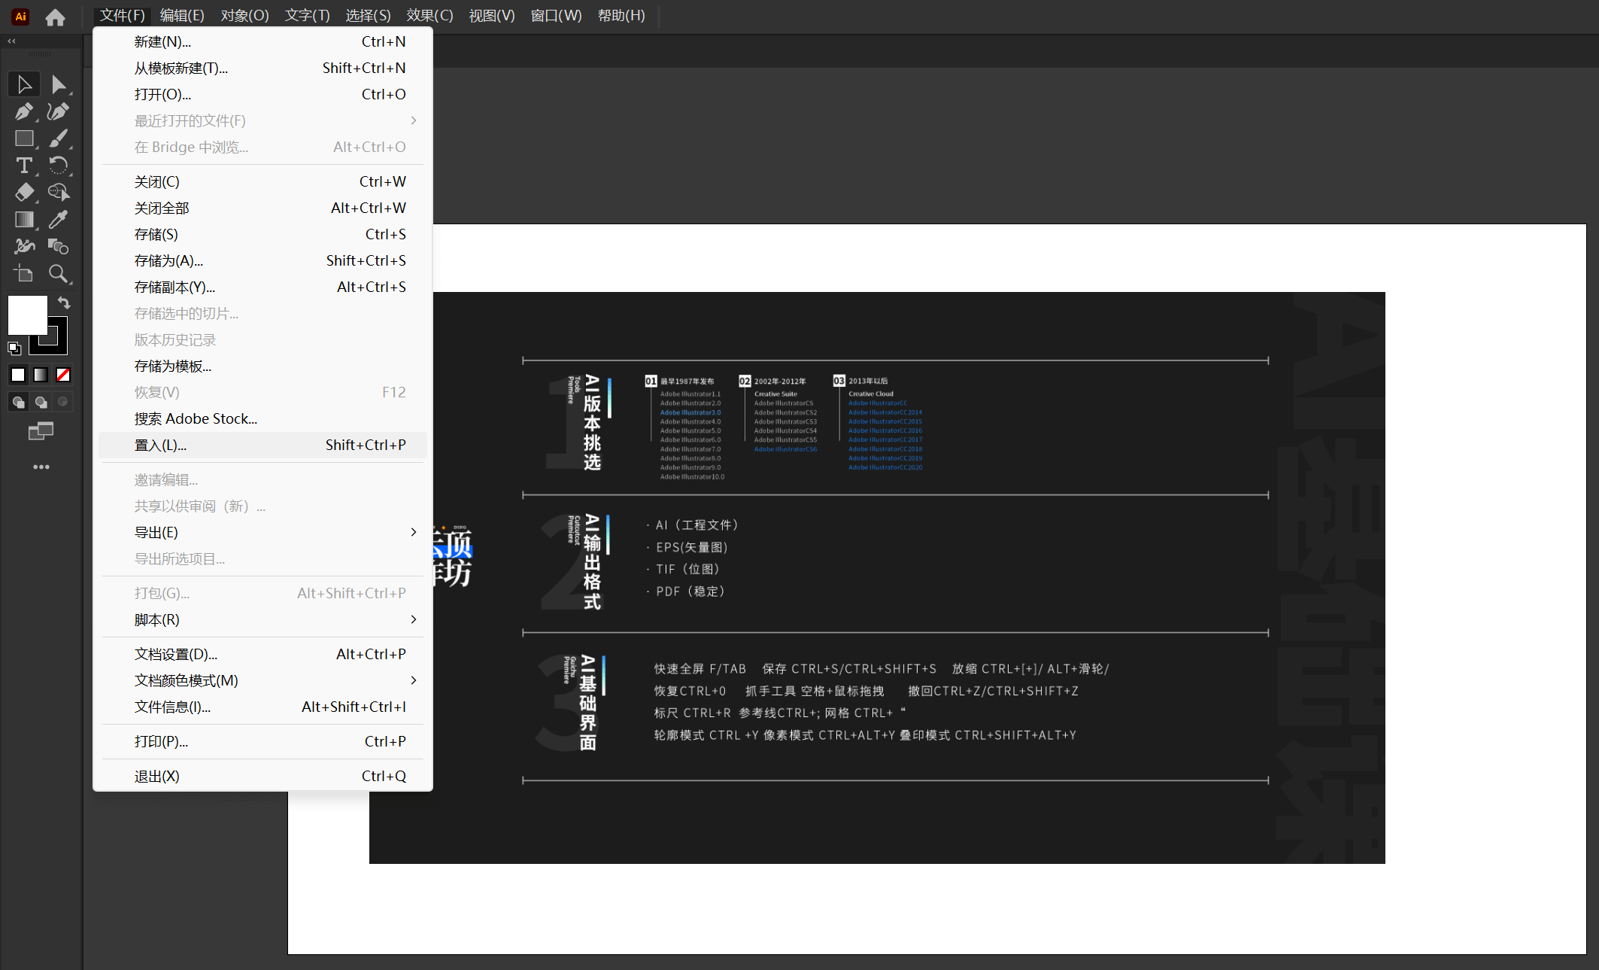Set fill to None swatch
Image resolution: width=1599 pixels, height=970 pixels.
pos(63,375)
